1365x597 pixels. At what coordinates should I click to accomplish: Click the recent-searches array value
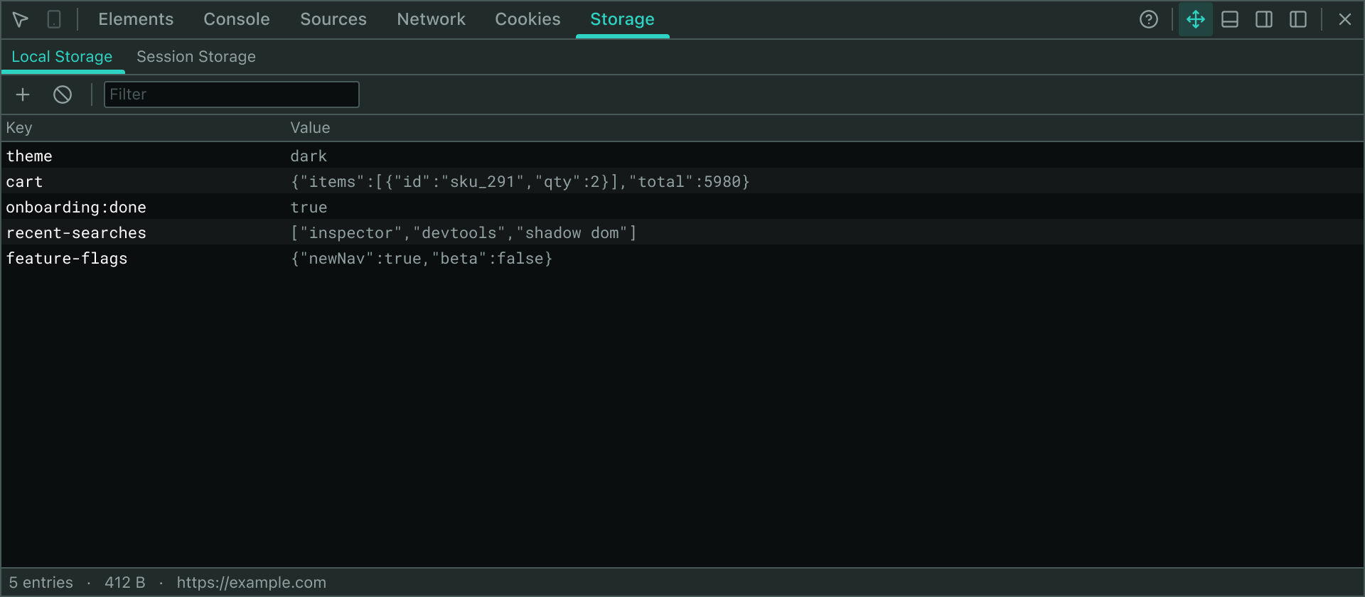(x=464, y=233)
